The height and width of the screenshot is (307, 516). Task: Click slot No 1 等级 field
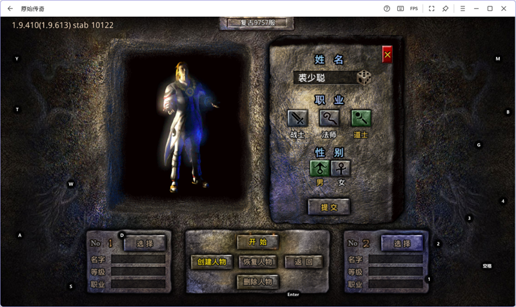(138, 272)
